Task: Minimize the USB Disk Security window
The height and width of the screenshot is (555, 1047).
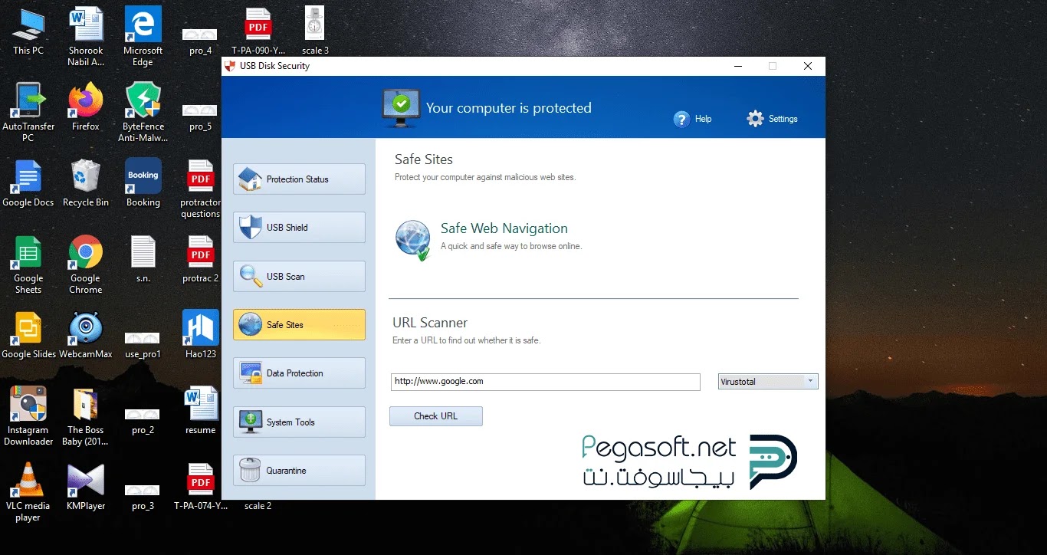Action: coord(737,66)
